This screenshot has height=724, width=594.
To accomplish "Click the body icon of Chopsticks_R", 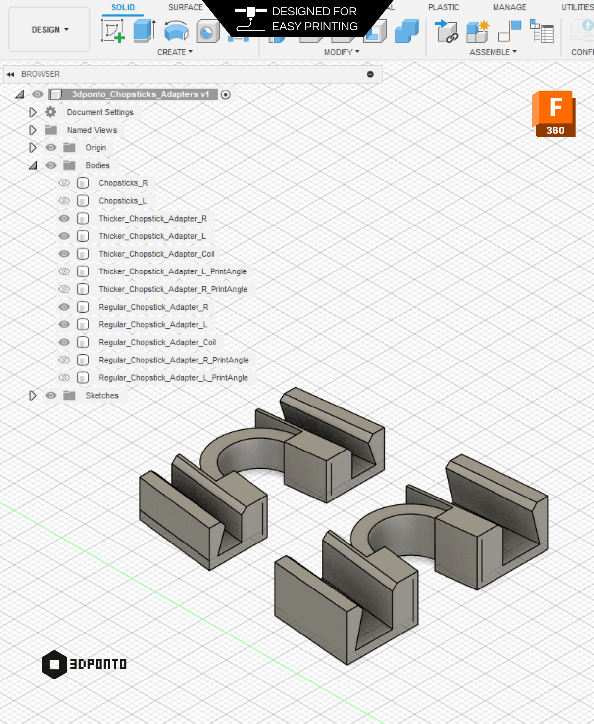I will [83, 183].
